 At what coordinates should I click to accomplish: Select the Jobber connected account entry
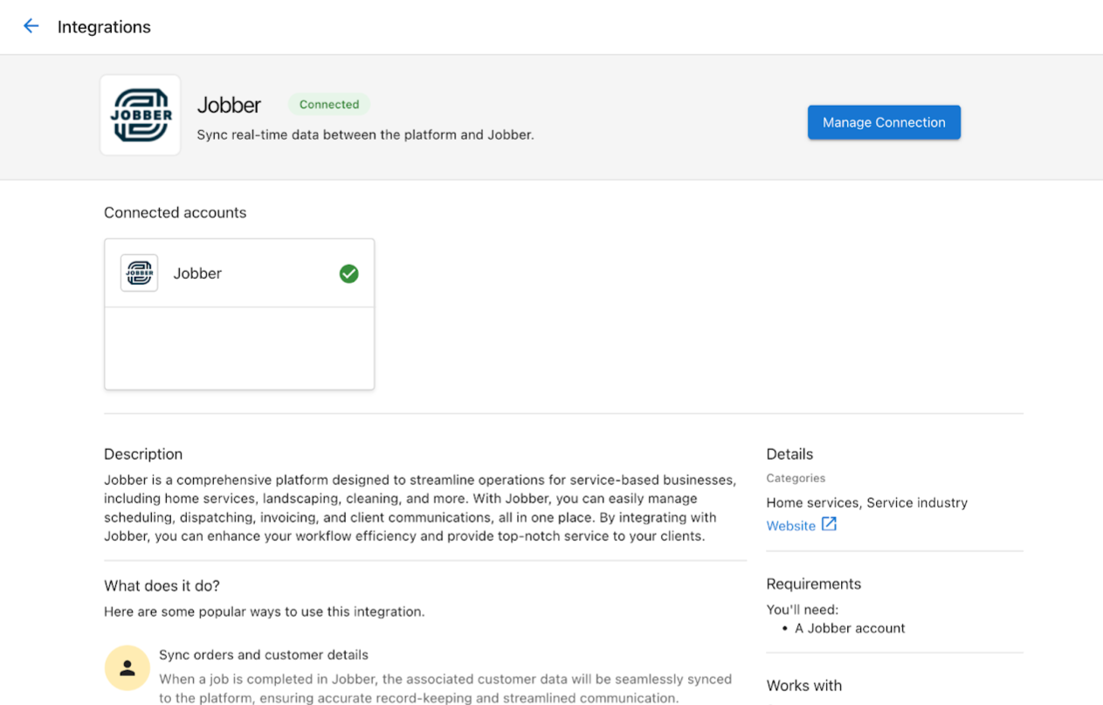(x=238, y=273)
